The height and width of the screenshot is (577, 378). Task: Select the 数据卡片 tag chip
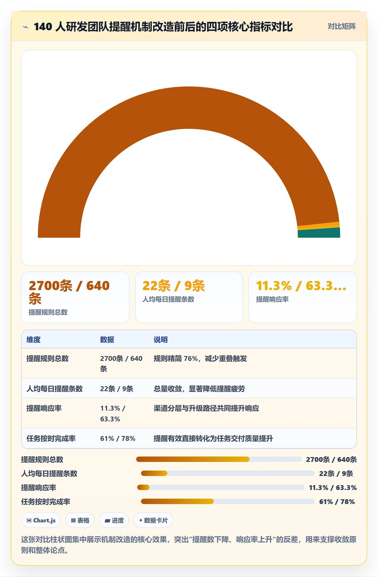[153, 520]
